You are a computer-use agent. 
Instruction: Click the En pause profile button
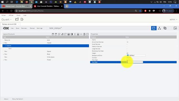[x=168, y=11]
